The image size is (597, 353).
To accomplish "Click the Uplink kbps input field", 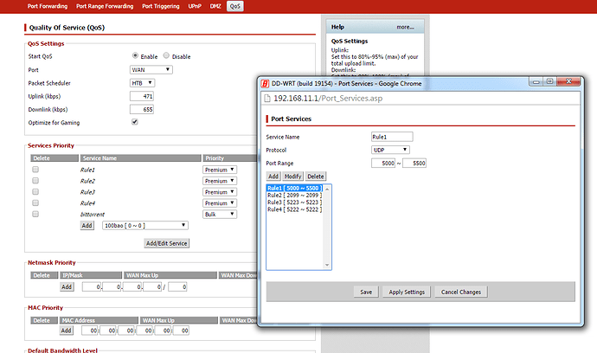I will coord(142,96).
